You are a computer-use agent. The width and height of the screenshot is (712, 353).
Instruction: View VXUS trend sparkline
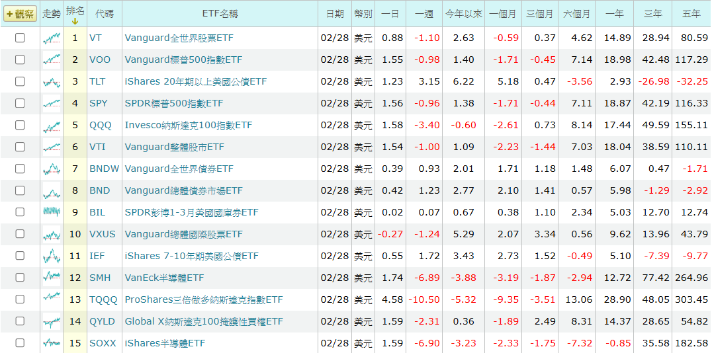52,233
